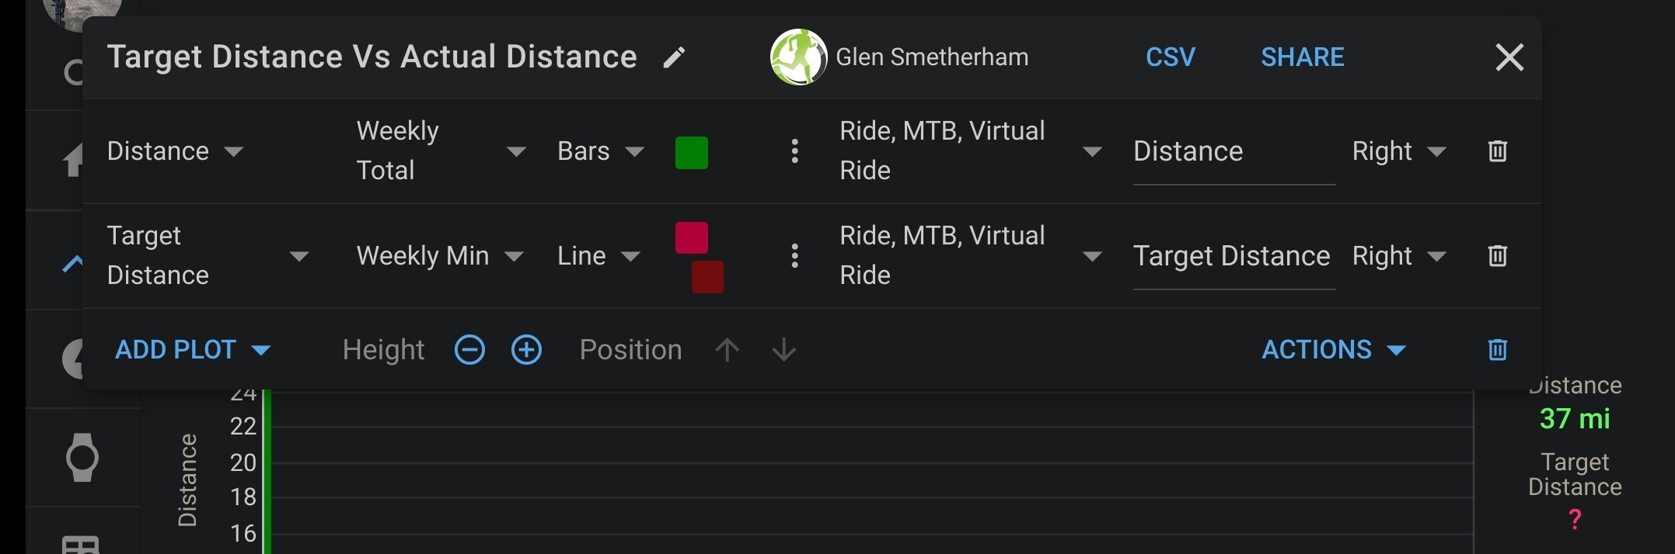The height and width of the screenshot is (554, 1675).
Task: Open more options for Target Distance row
Action: point(794,256)
